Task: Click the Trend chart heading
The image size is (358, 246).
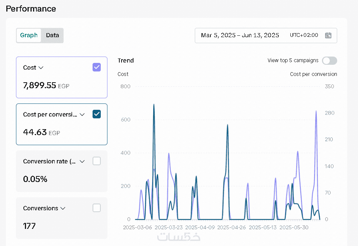Action: [126, 60]
